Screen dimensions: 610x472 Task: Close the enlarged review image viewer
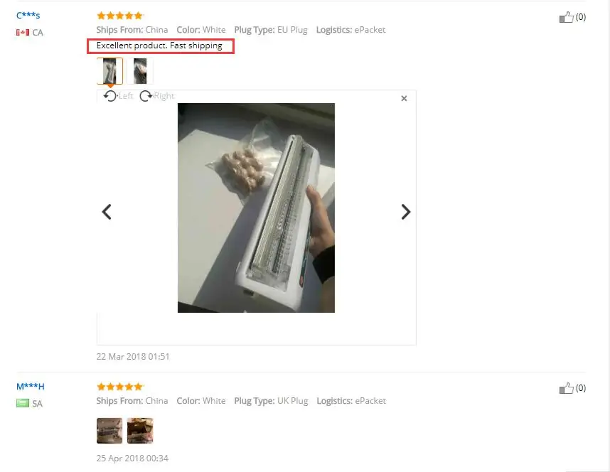404,98
